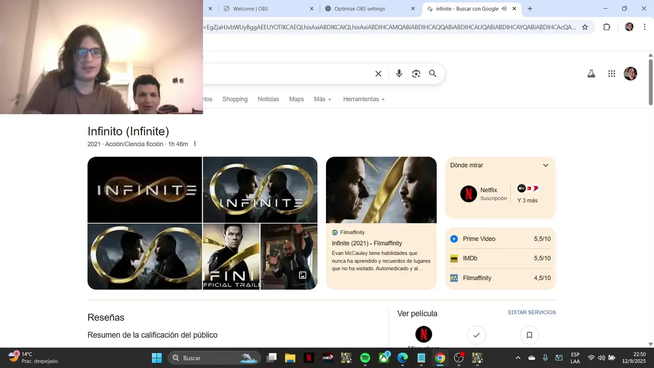The image size is (654, 368).
Task: Click the Chrome address bar URL
Action: pyautogui.click(x=389, y=27)
